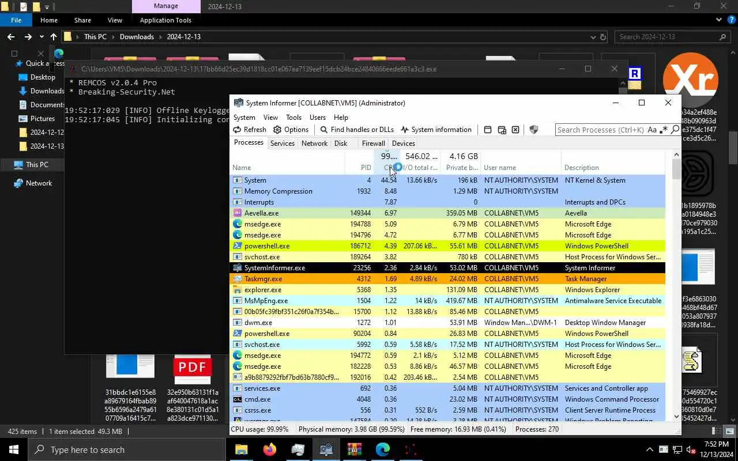Select the services.exe process row
This screenshot has height=461, width=738.
[447, 388]
